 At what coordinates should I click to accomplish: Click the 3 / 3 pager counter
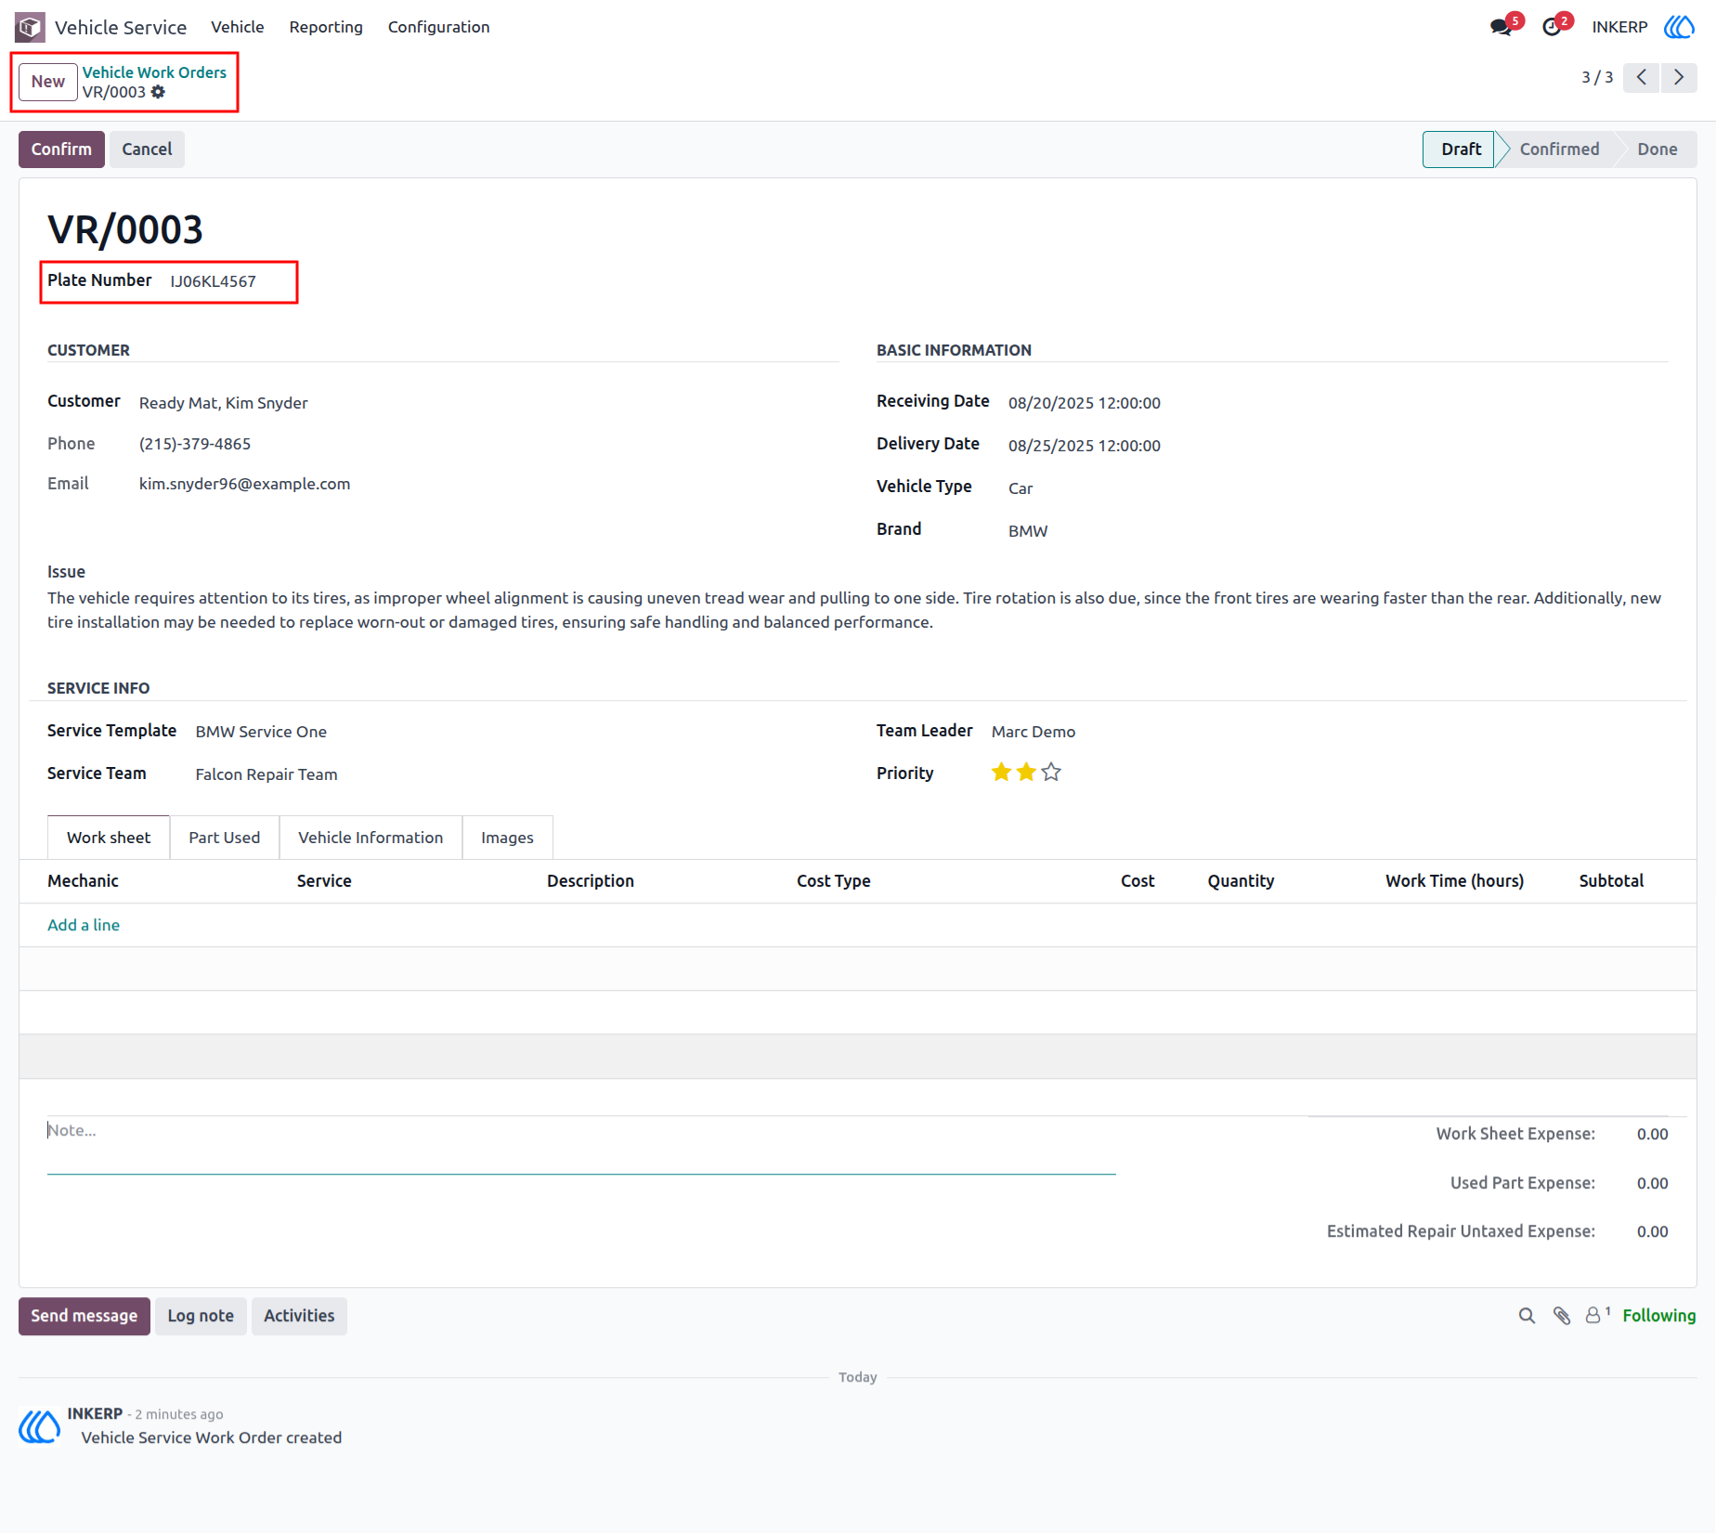[1597, 77]
